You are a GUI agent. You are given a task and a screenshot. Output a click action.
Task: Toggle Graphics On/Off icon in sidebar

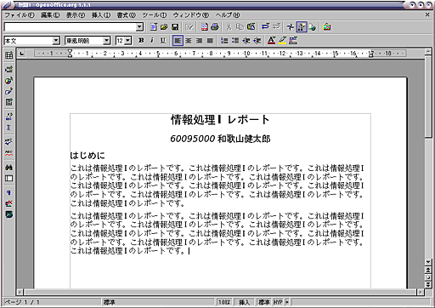pyautogui.click(x=8, y=203)
